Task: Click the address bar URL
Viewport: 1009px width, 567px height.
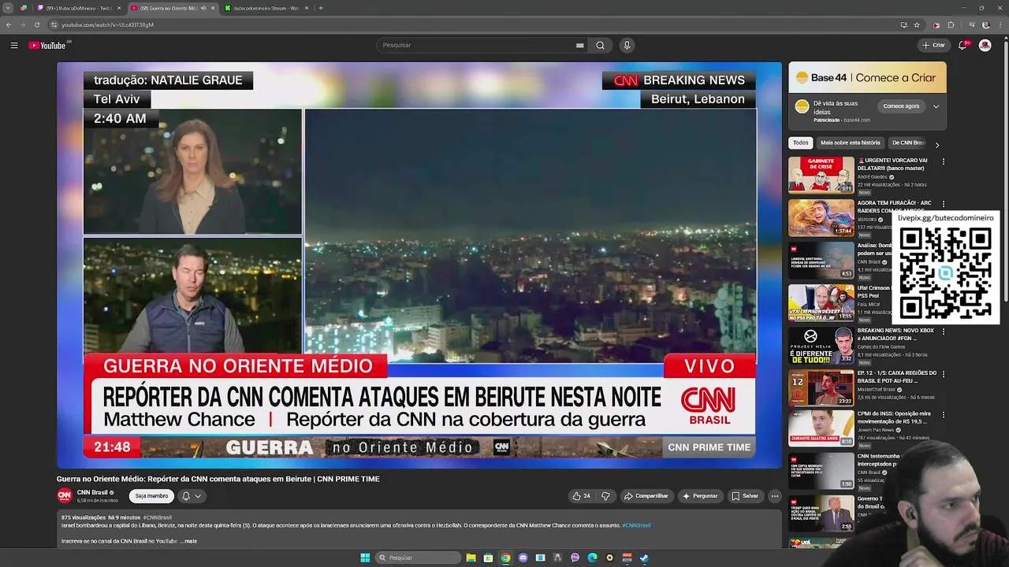Action: pyautogui.click(x=107, y=24)
